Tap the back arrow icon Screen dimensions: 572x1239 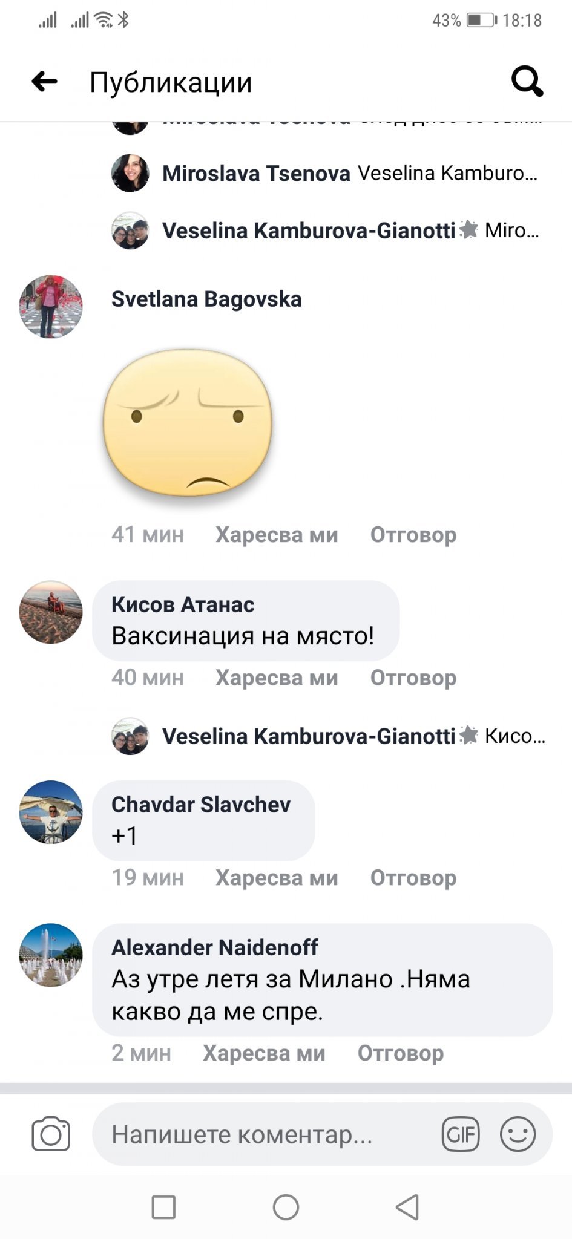(x=44, y=81)
